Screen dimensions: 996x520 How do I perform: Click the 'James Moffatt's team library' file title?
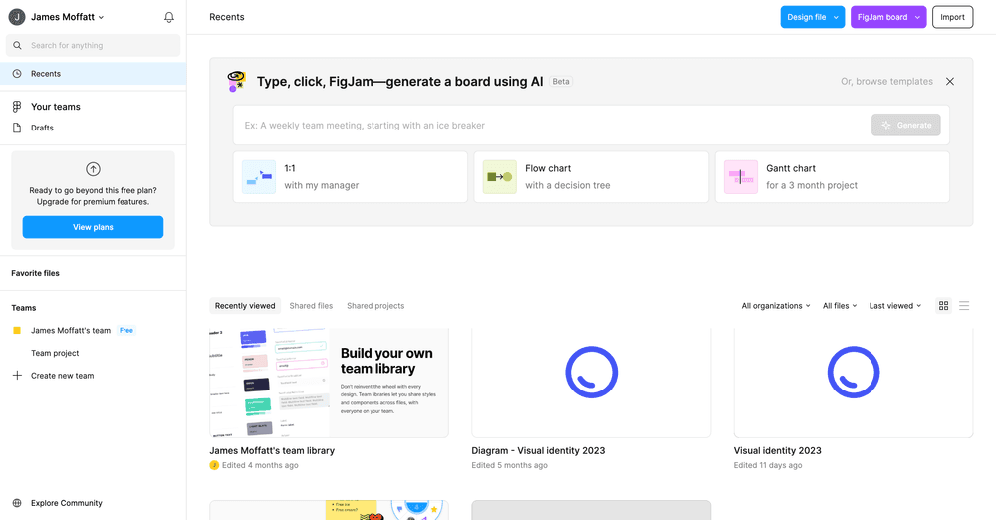click(x=272, y=450)
